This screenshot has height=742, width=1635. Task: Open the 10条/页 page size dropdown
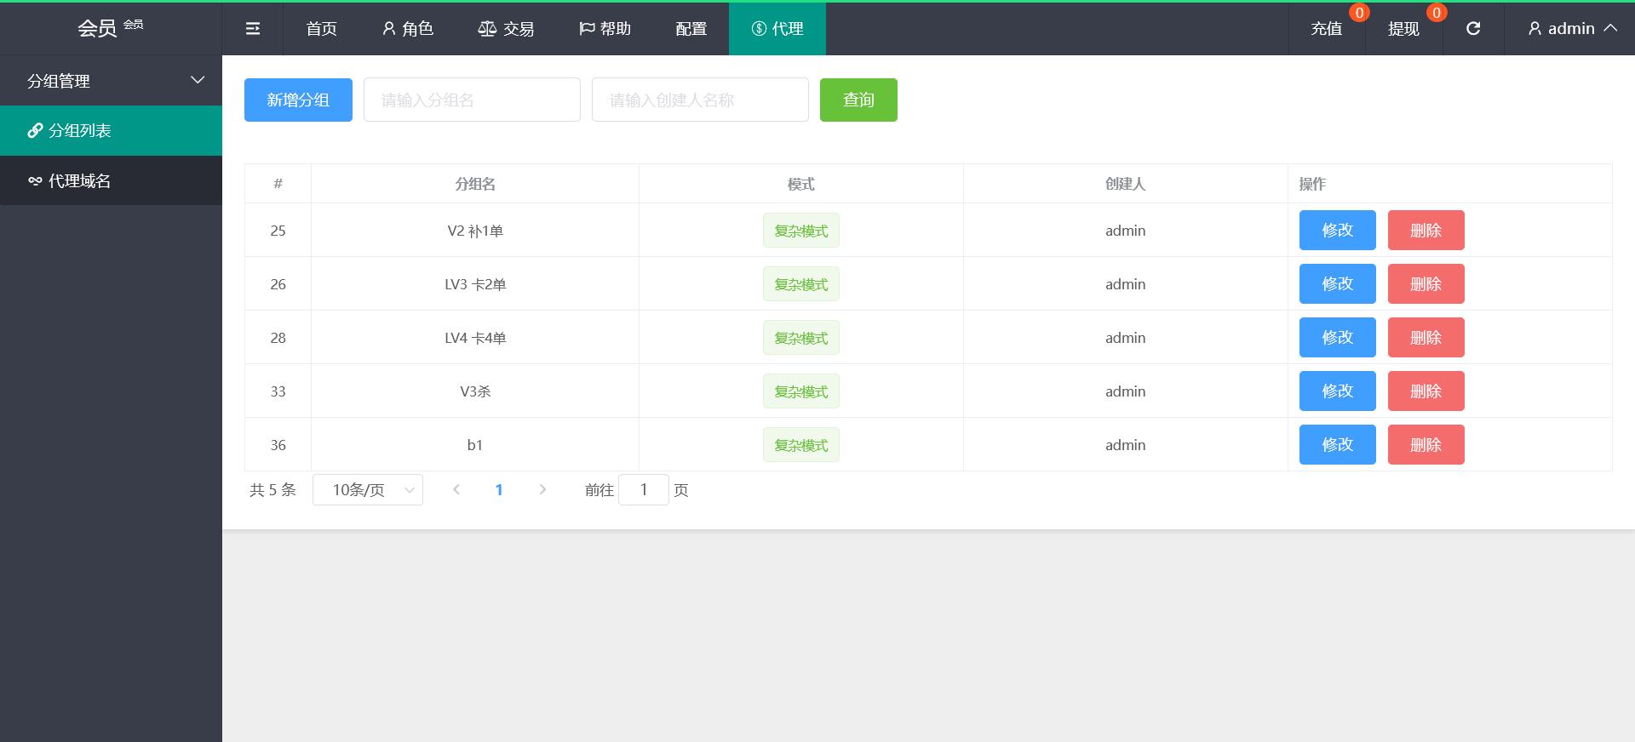(x=367, y=490)
